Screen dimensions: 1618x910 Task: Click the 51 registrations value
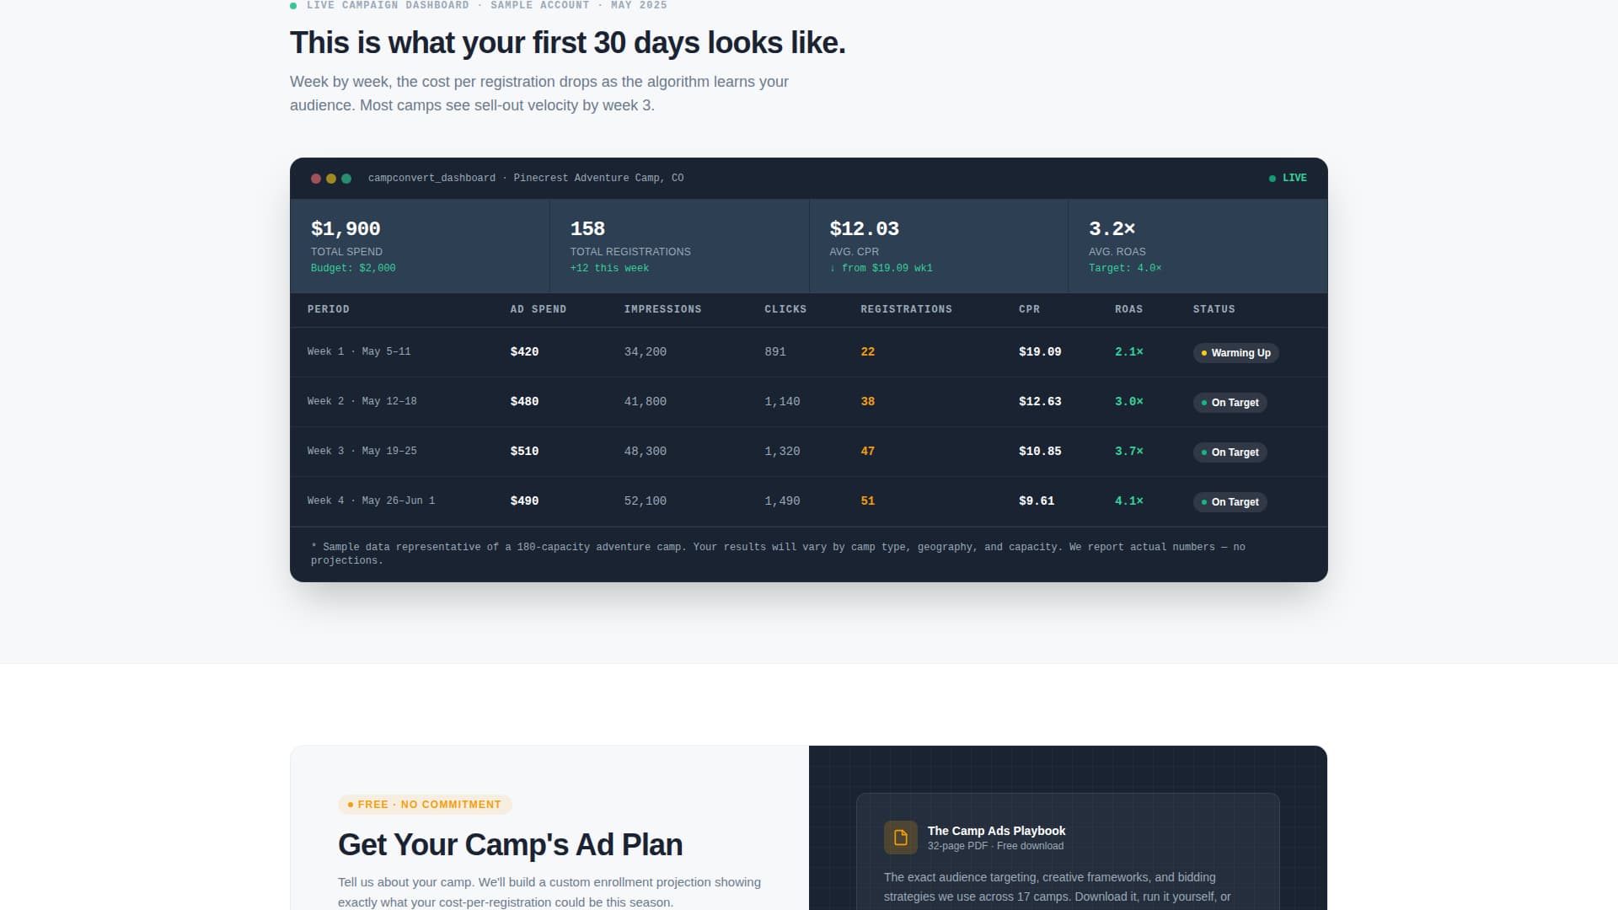click(867, 501)
